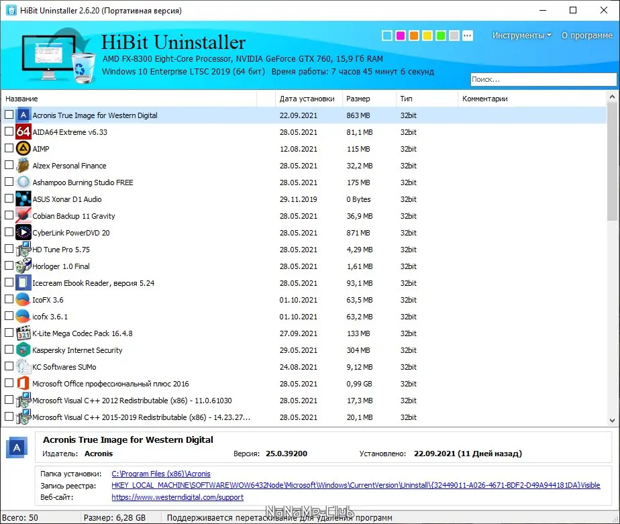Click the 29.11.2019 install date cell
Viewport: 620px width, 524px height.
[298, 199]
